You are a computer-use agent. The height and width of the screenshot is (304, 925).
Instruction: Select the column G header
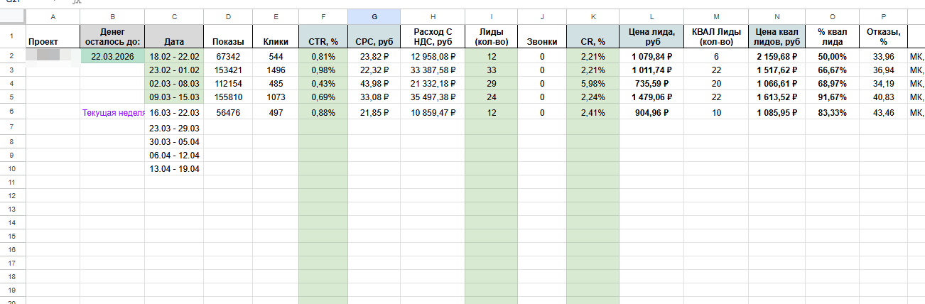[x=374, y=16]
